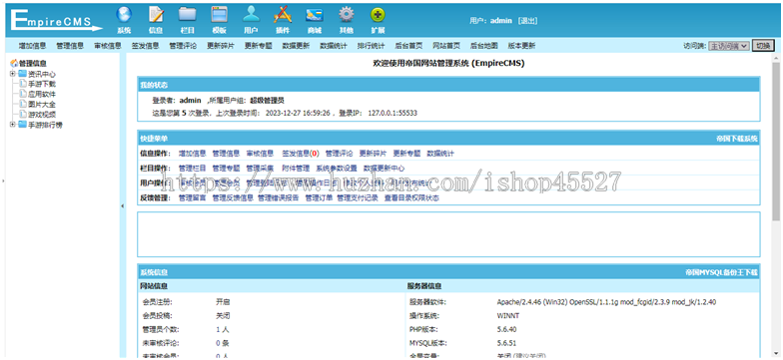Click the Apache server software value text
Screen dimensions: 783x360
point(607,302)
